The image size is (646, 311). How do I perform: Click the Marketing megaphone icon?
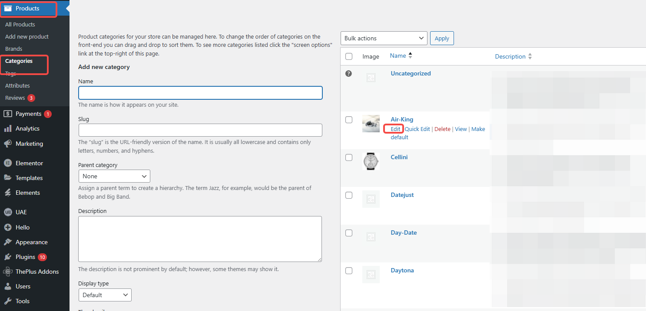pyautogui.click(x=8, y=144)
